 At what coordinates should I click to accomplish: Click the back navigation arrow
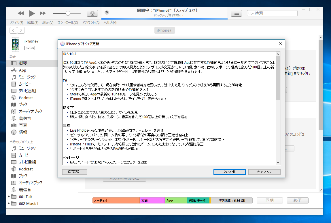point(13,30)
